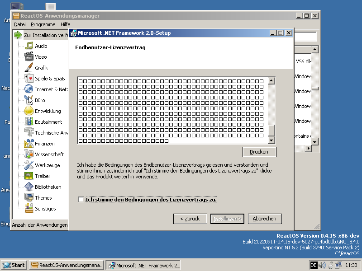Viewport: 362px width, 271px height.
Task: Close the ReactOS-Anwendungsmanager window
Action: tap(315, 16)
